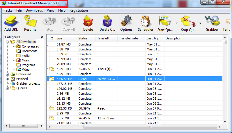Resume the selected download
The height and width of the screenshot is (133, 232).
tap(30, 23)
